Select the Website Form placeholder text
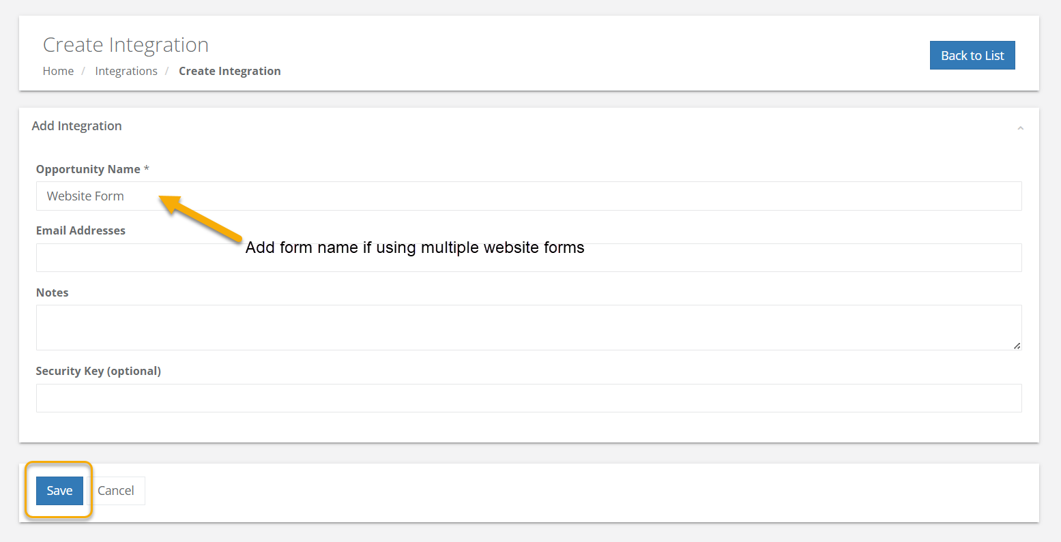1061x542 pixels. 85,196
